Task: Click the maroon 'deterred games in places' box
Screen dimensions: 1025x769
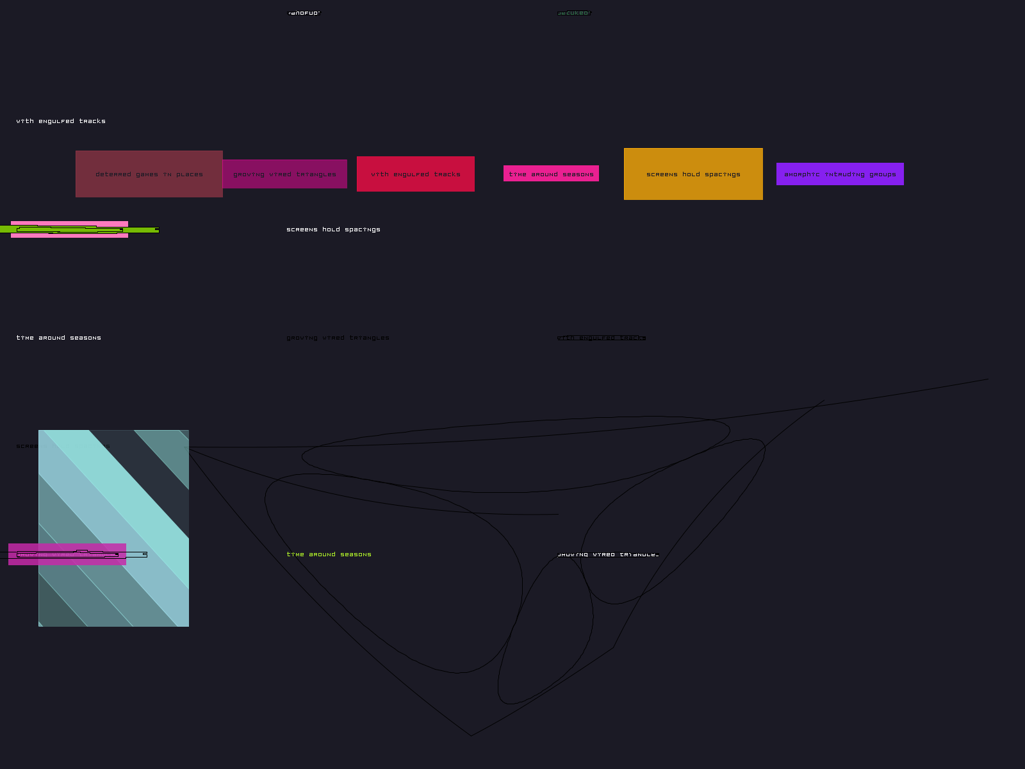Action: click(149, 174)
